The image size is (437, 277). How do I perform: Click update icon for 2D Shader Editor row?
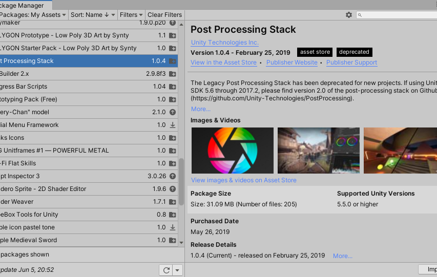[x=173, y=189]
